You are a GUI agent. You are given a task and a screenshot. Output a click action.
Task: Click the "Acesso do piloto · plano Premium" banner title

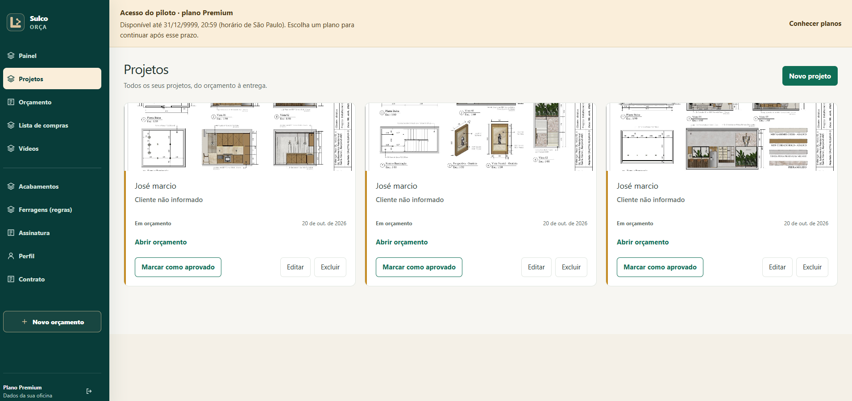click(x=176, y=13)
